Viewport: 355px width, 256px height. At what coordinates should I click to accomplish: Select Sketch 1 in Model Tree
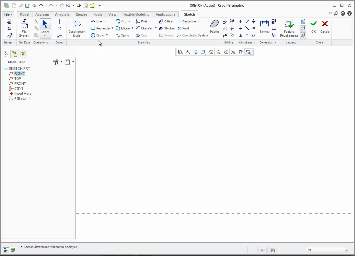point(23,98)
